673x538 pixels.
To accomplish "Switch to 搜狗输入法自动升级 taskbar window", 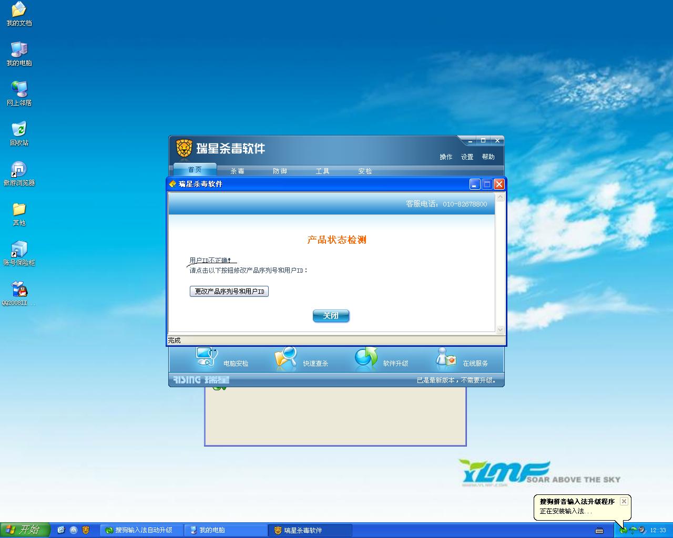I will [x=142, y=530].
